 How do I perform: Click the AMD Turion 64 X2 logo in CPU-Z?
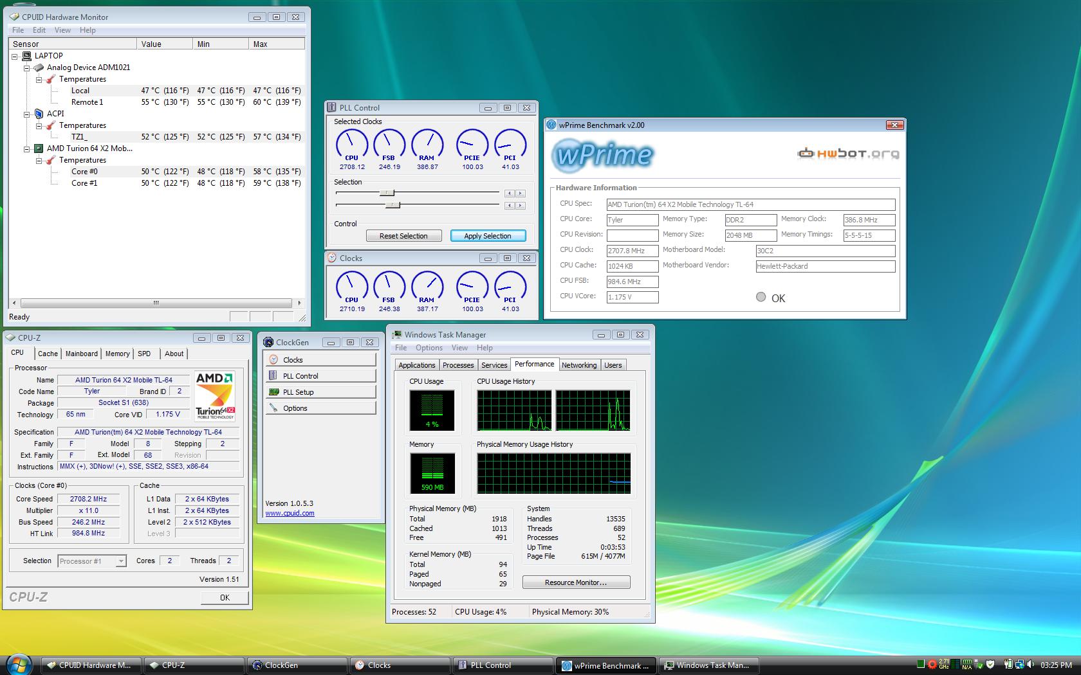click(x=216, y=396)
